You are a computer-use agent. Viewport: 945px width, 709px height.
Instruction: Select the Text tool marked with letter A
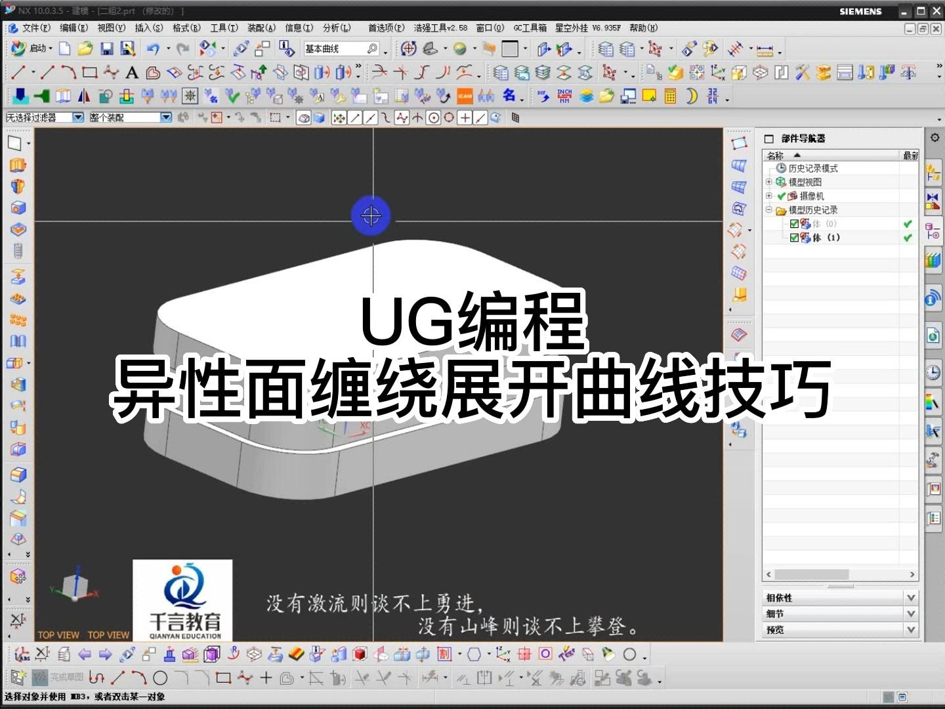[131, 72]
